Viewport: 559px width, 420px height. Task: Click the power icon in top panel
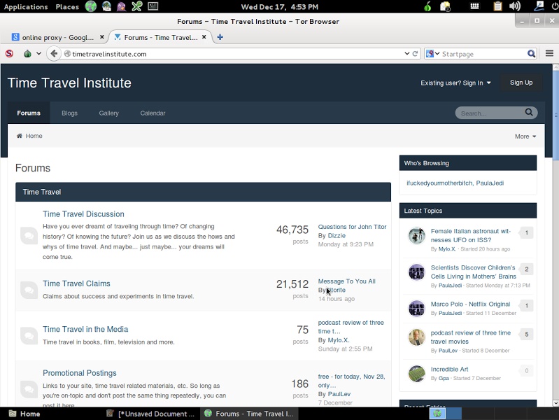(555, 6)
